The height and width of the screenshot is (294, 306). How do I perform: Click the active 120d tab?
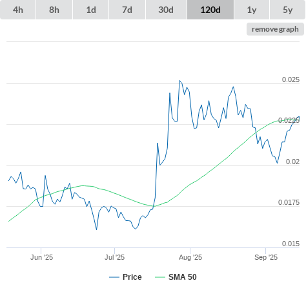(x=210, y=10)
